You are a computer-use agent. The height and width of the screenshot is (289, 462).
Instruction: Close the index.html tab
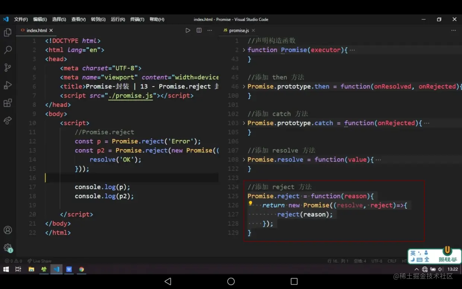(x=51, y=31)
